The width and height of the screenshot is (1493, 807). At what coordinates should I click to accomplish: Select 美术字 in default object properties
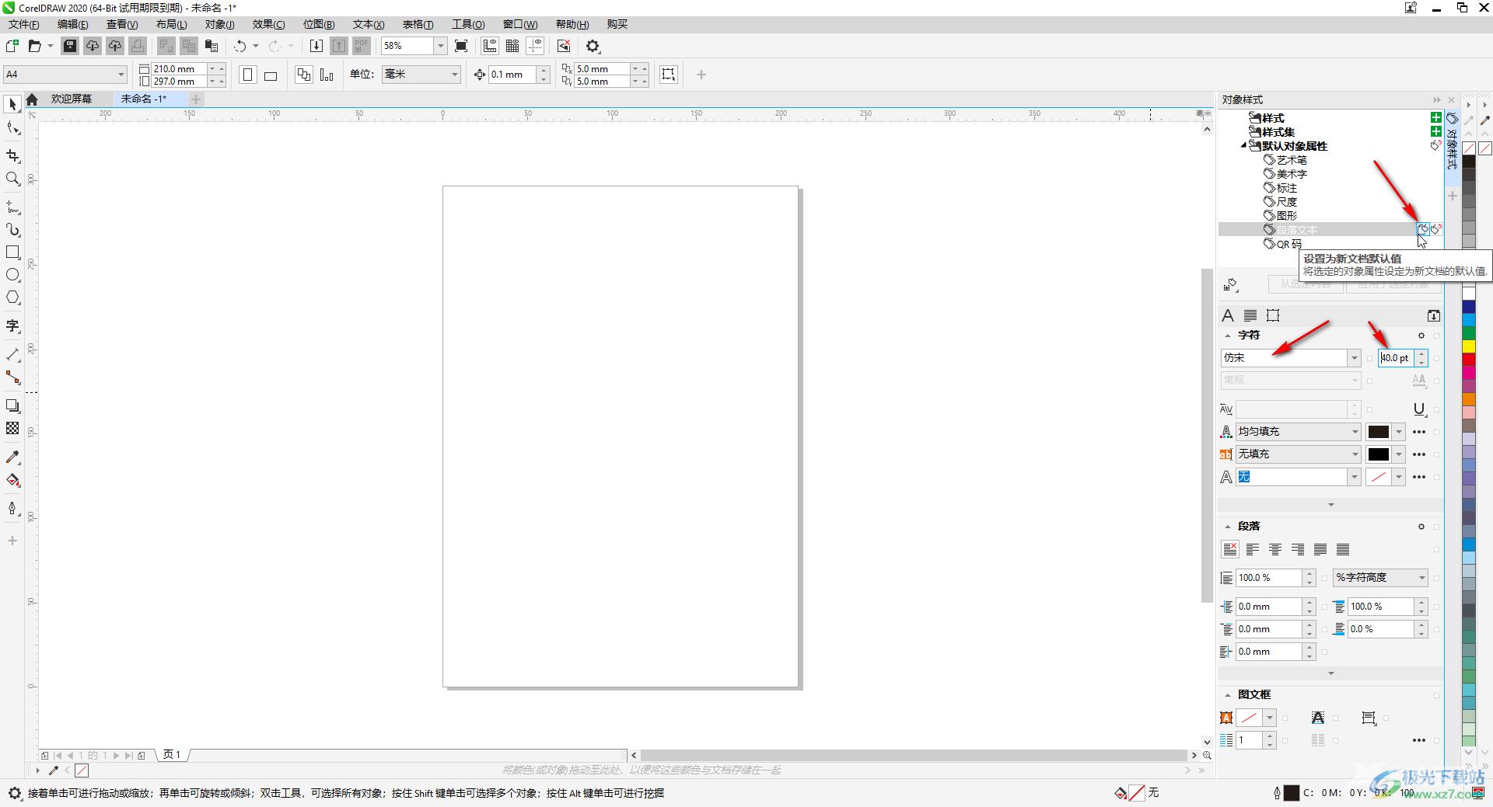1292,174
